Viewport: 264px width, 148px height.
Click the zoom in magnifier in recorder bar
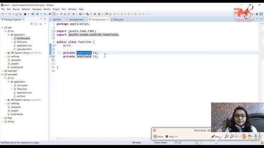pos(226,136)
